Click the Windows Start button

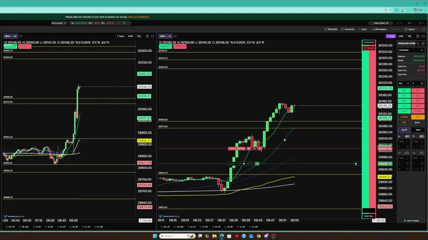pos(155,236)
